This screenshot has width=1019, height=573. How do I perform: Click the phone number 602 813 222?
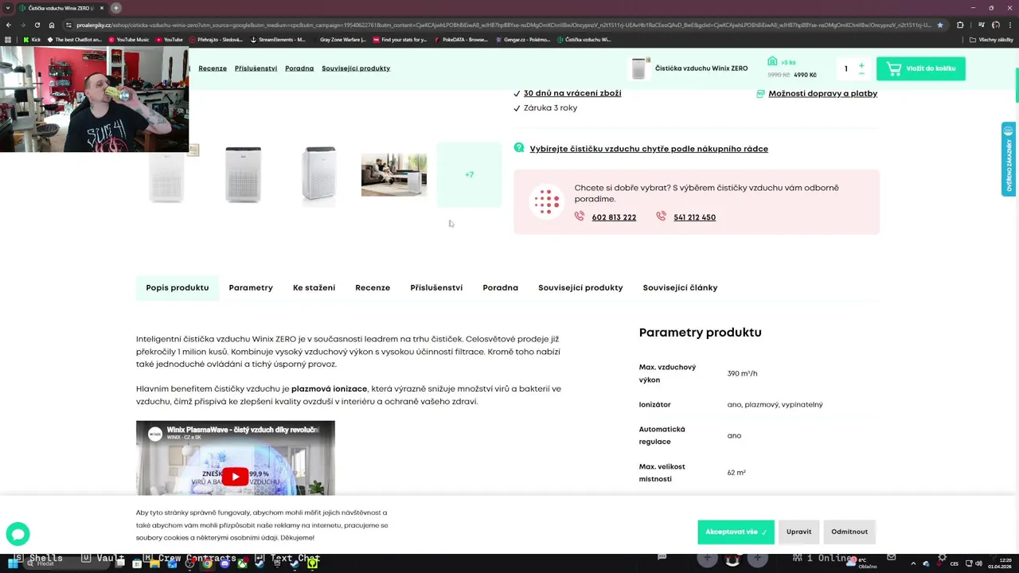click(x=614, y=217)
